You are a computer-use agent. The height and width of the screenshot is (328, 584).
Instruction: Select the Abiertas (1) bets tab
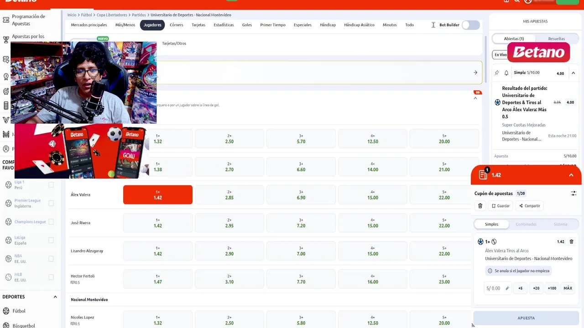pyautogui.click(x=514, y=39)
